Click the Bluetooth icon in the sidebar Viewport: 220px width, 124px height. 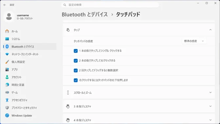point(7,47)
